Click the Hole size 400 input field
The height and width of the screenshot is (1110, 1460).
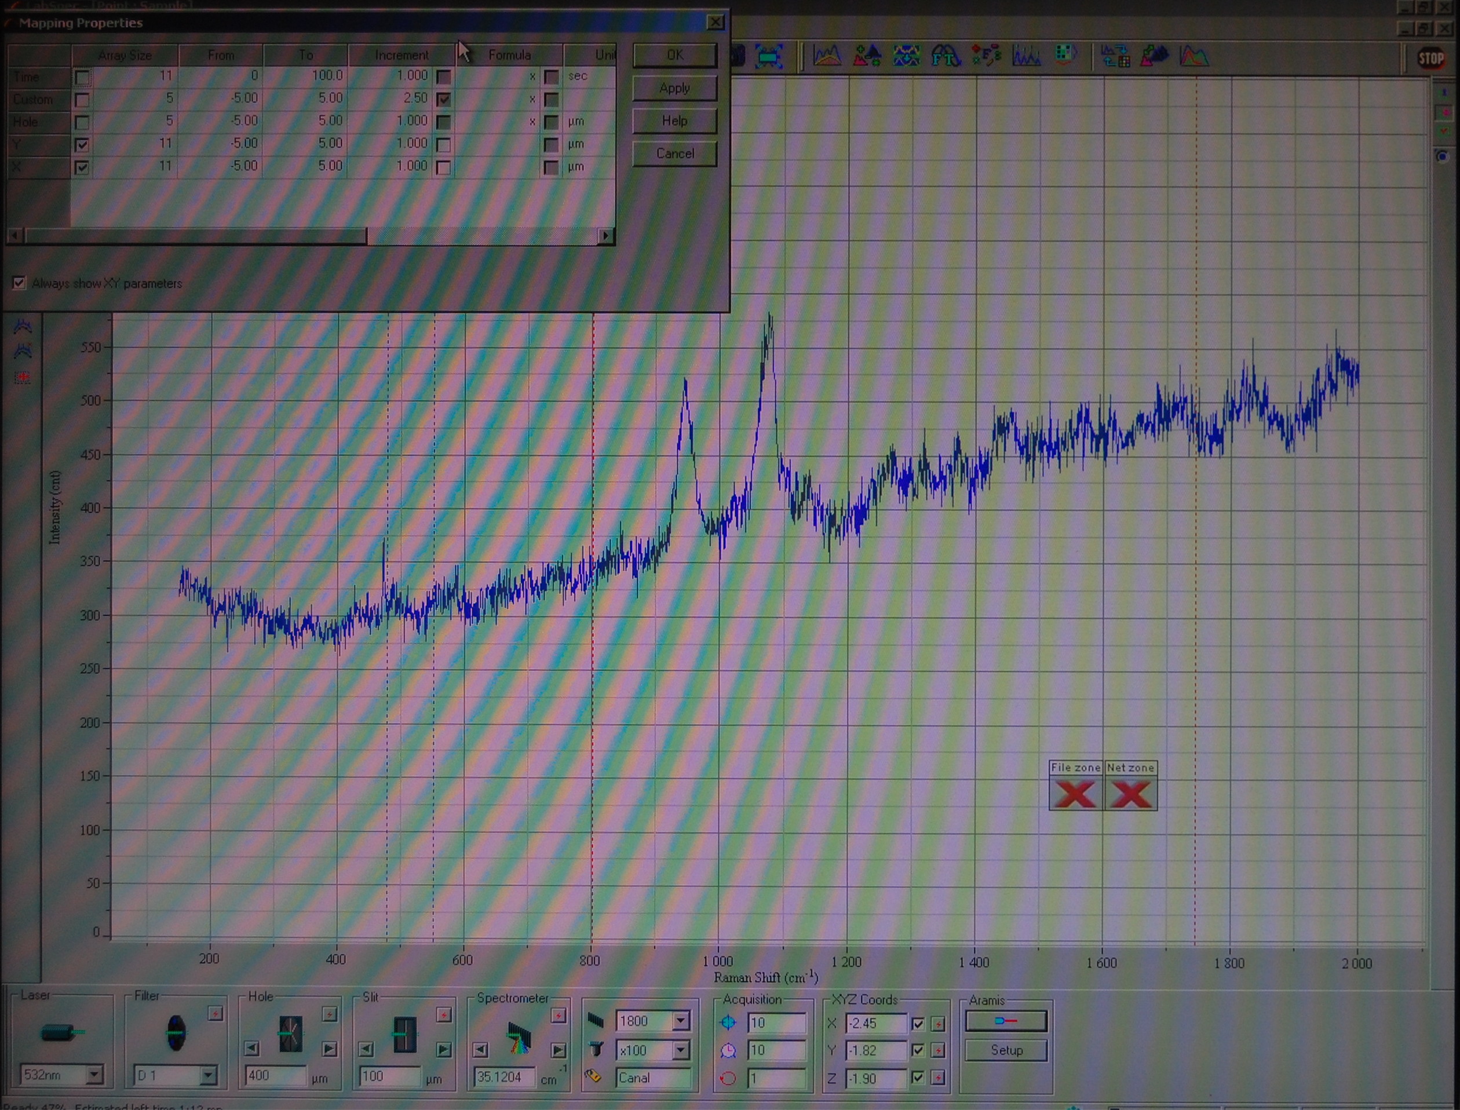coord(274,1076)
